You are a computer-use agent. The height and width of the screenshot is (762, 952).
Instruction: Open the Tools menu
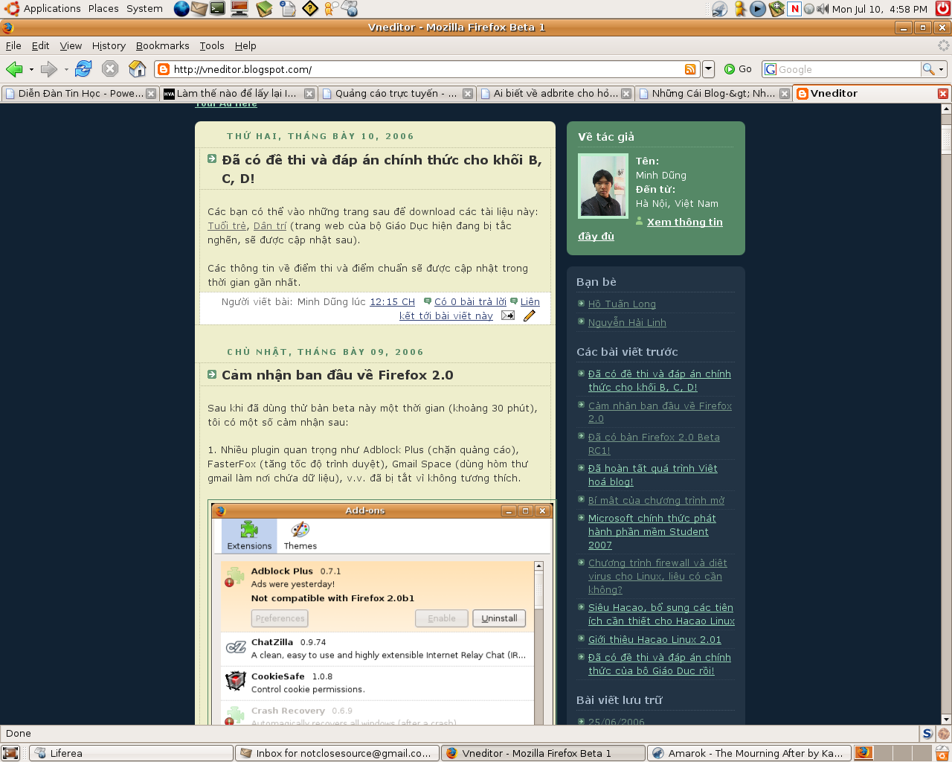click(x=211, y=46)
